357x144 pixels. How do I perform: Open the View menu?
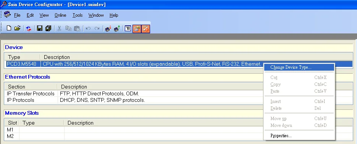pos(44,15)
